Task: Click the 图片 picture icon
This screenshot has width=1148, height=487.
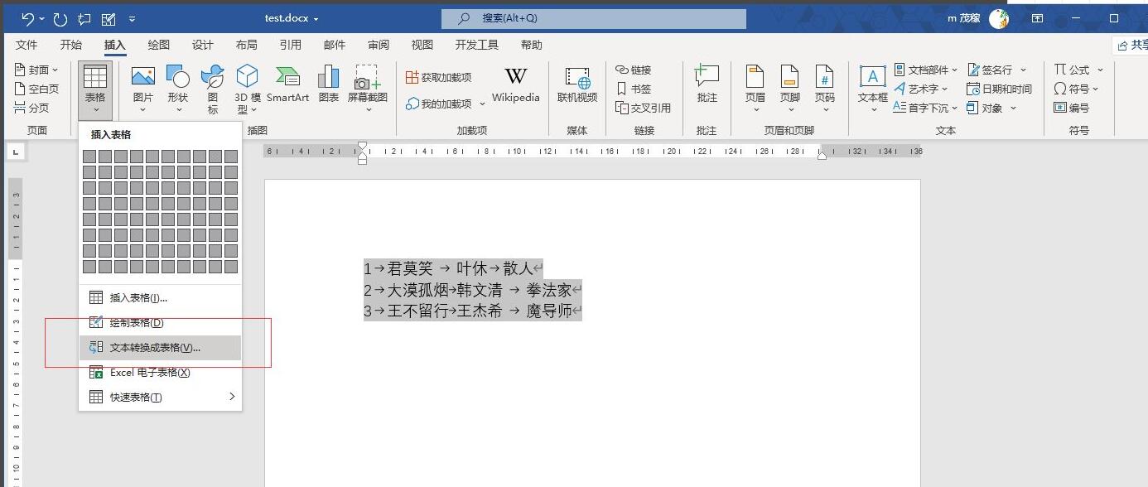Action: [143, 77]
